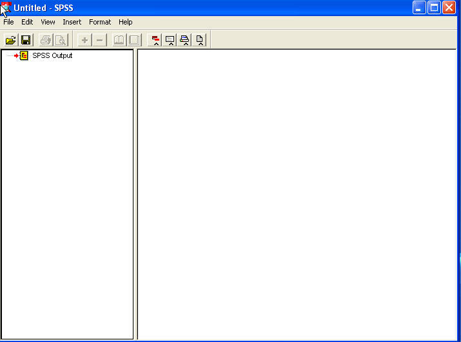The width and height of the screenshot is (461, 342).
Task: Click the last toolbar page icon
Action: (x=200, y=40)
